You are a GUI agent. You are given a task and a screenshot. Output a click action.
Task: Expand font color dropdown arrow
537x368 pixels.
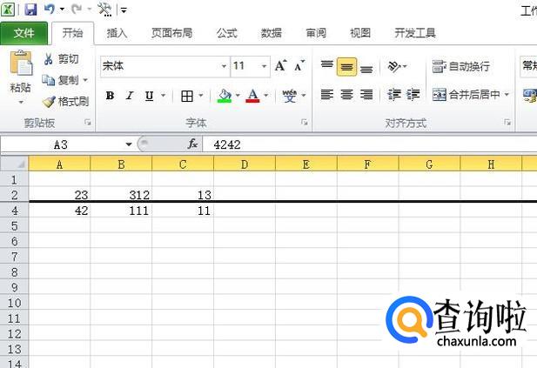tap(265, 96)
